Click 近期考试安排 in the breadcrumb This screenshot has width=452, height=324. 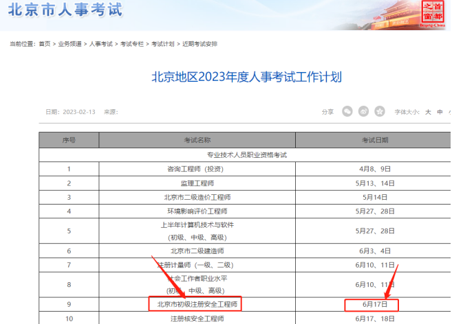point(200,44)
